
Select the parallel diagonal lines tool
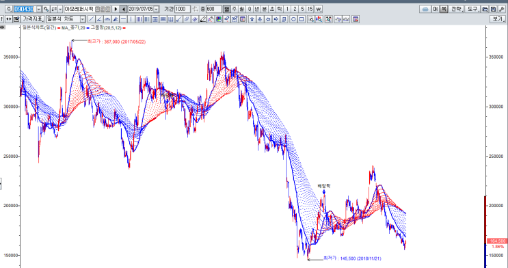coord(187,19)
